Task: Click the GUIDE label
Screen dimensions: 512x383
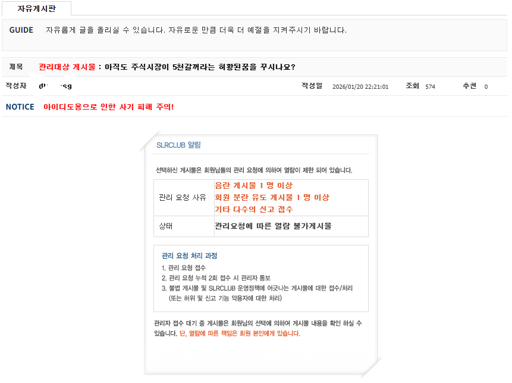Action: coord(21,30)
